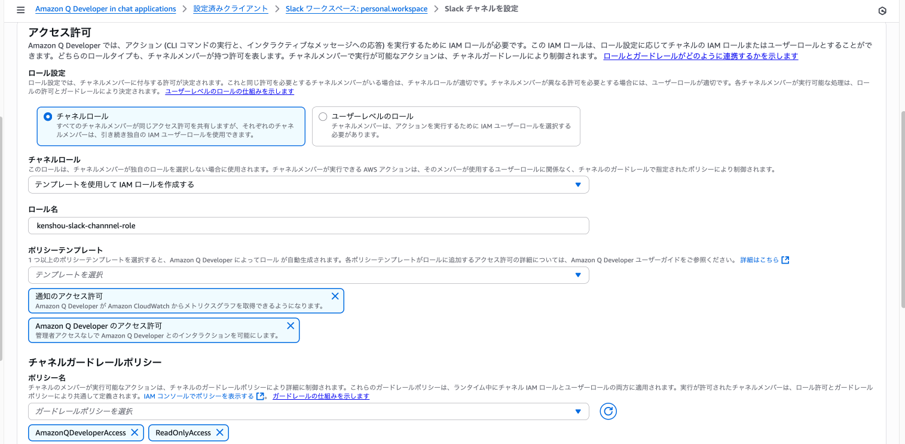Click the AmazonQDeveloperAccess policy chip text
Screen dimensions: 905x444
point(81,433)
